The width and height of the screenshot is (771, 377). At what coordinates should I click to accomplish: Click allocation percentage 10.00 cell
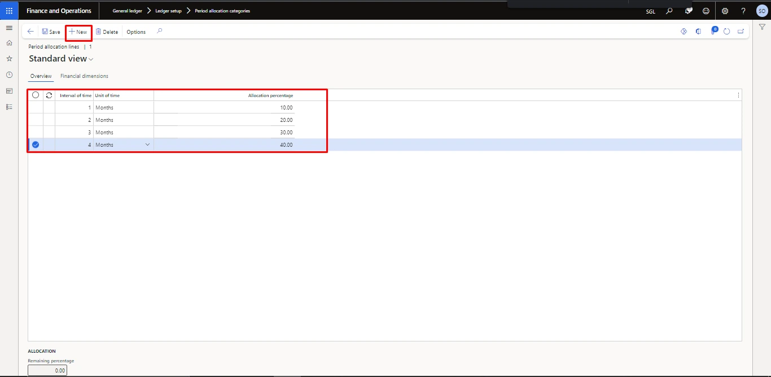point(224,108)
